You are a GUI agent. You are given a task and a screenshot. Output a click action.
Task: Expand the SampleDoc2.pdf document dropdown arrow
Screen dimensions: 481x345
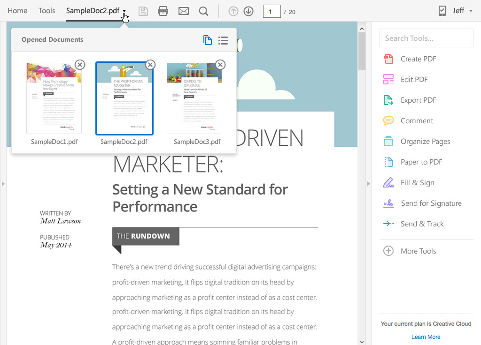click(x=124, y=11)
